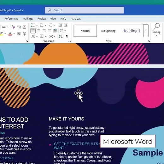Apply numbered list formatting
164x164 pixels.
pyautogui.click(x=42, y=25)
